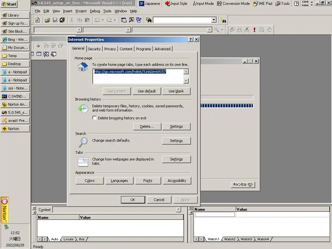This screenshot has width=332, height=249.
Task: Click the Languages button
Action: click(x=119, y=181)
